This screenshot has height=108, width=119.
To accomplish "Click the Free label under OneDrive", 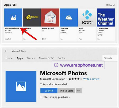I will (62, 39).
